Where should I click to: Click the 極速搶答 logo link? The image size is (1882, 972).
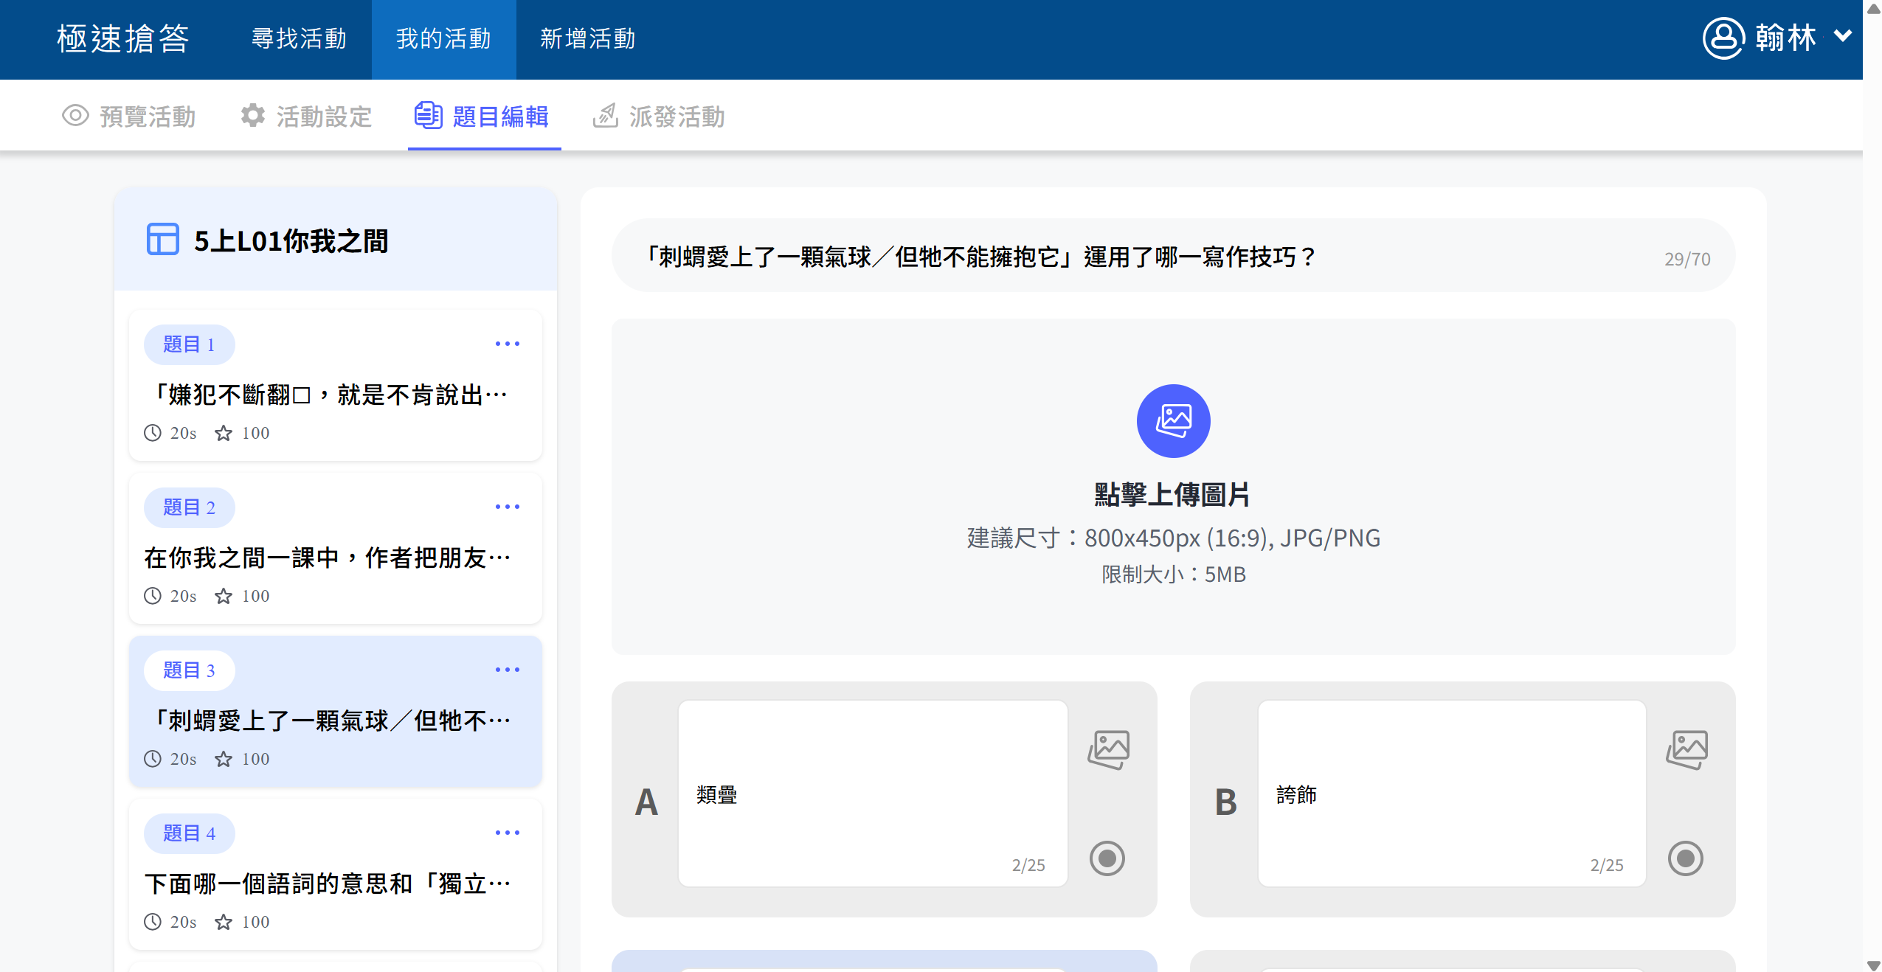(x=123, y=38)
